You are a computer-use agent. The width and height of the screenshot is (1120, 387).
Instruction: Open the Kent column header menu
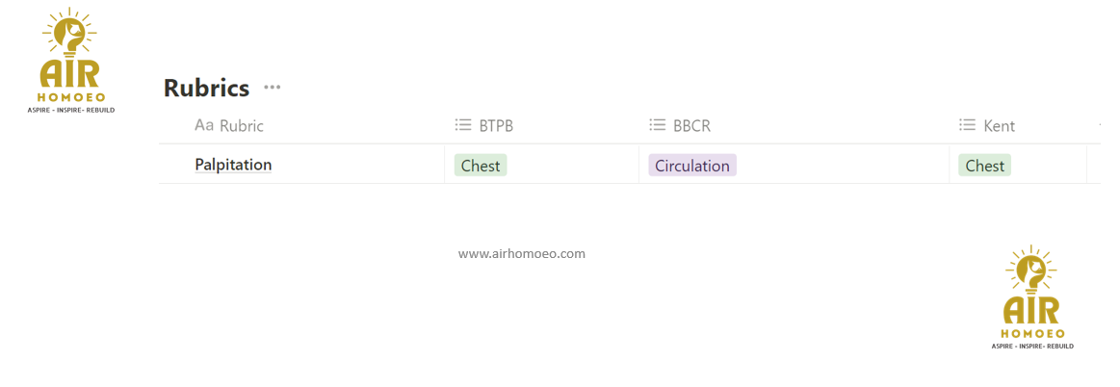pos(999,126)
